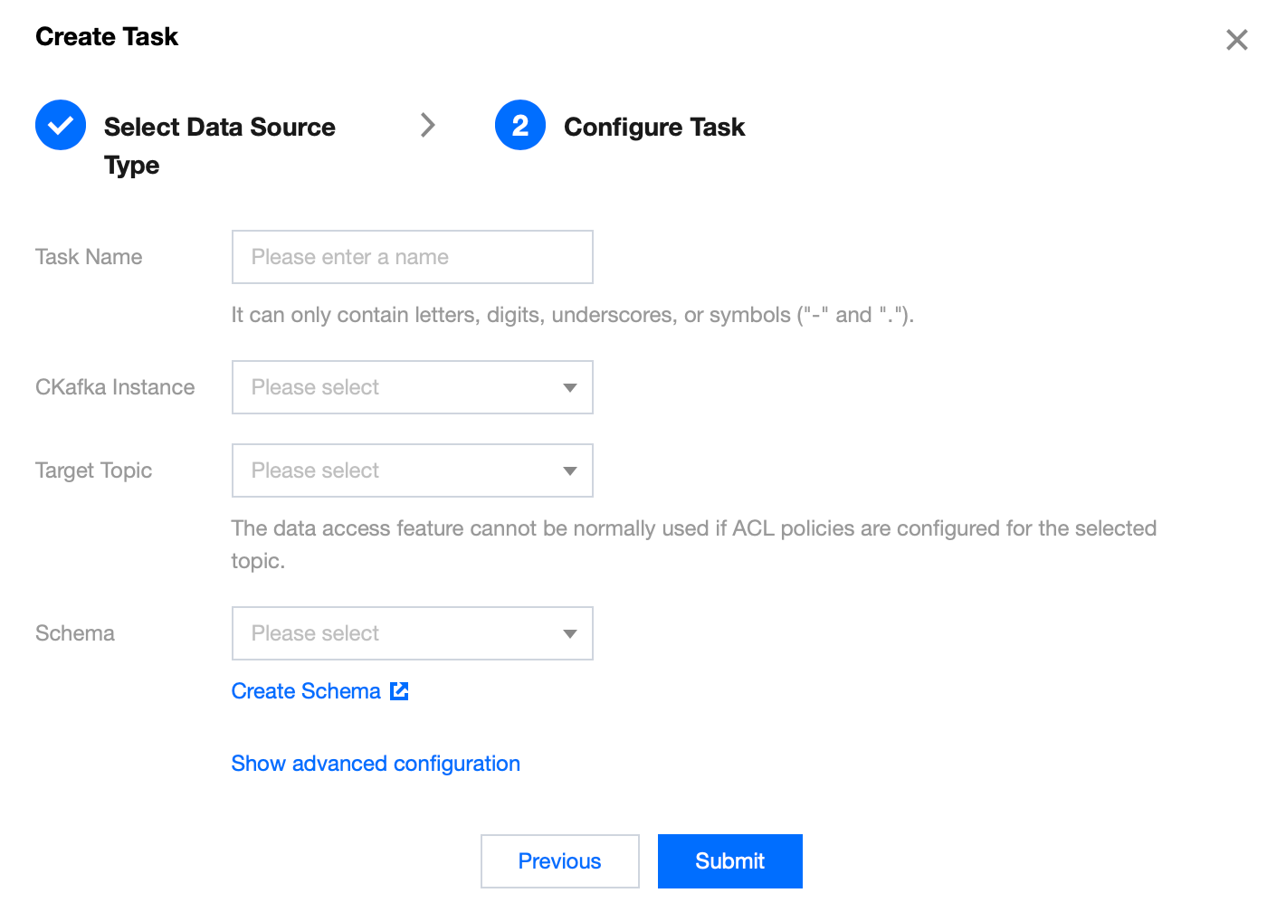Click the Task Name label

[x=89, y=257]
